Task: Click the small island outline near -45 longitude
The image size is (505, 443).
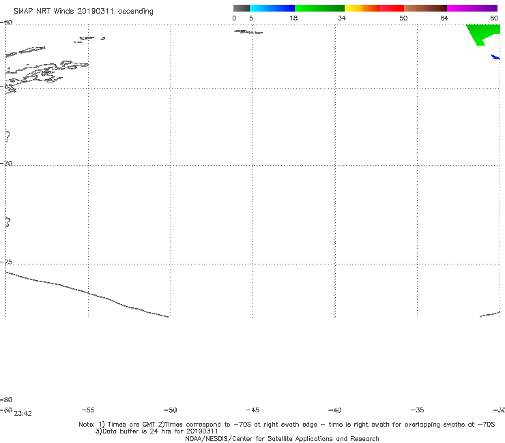Action: [248, 32]
